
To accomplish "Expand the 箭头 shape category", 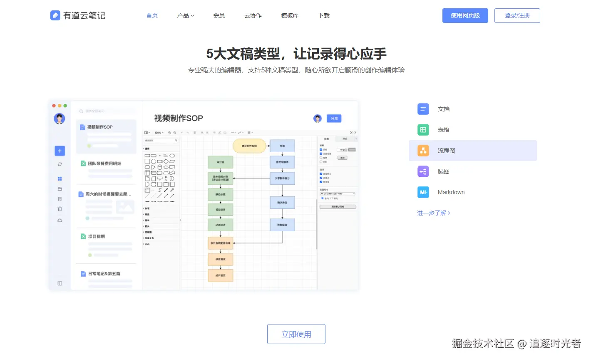I will tap(146, 226).
